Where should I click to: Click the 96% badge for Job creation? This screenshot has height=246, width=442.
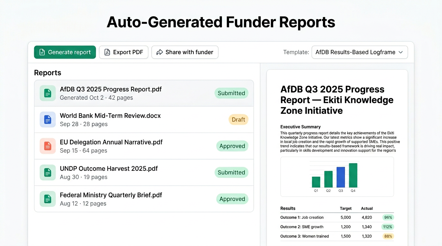click(x=388, y=217)
